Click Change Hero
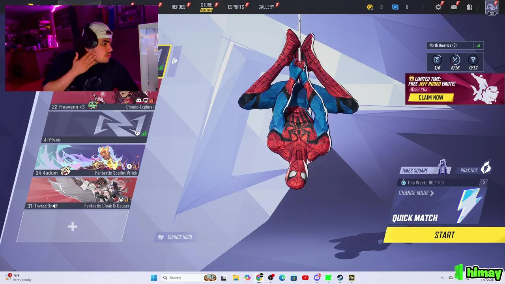Image resolution: width=505 pixels, height=284 pixels. click(175, 237)
